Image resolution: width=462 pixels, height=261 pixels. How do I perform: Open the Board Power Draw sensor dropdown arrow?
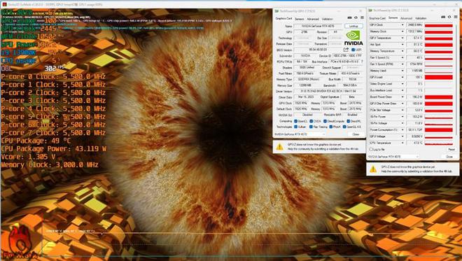[x=402, y=97]
